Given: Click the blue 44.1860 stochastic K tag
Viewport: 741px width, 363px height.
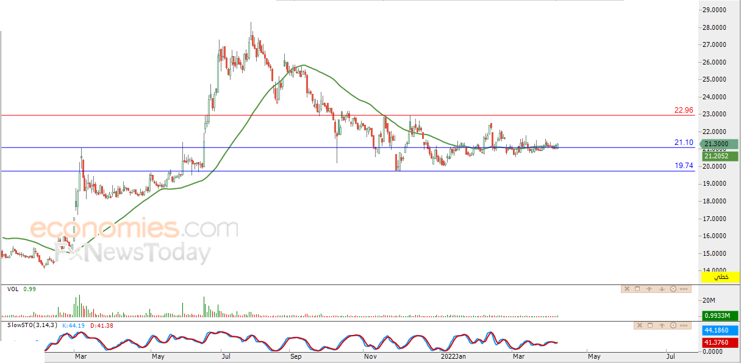Looking at the screenshot, I should click(720, 329).
